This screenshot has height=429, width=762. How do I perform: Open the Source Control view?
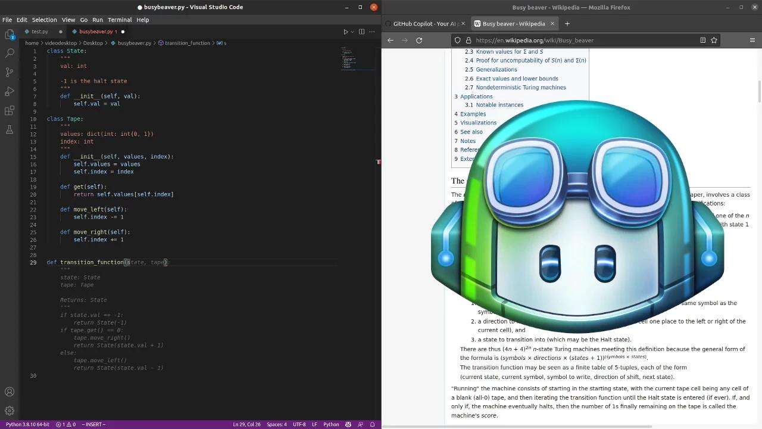pyautogui.click(x=10, y=72)
